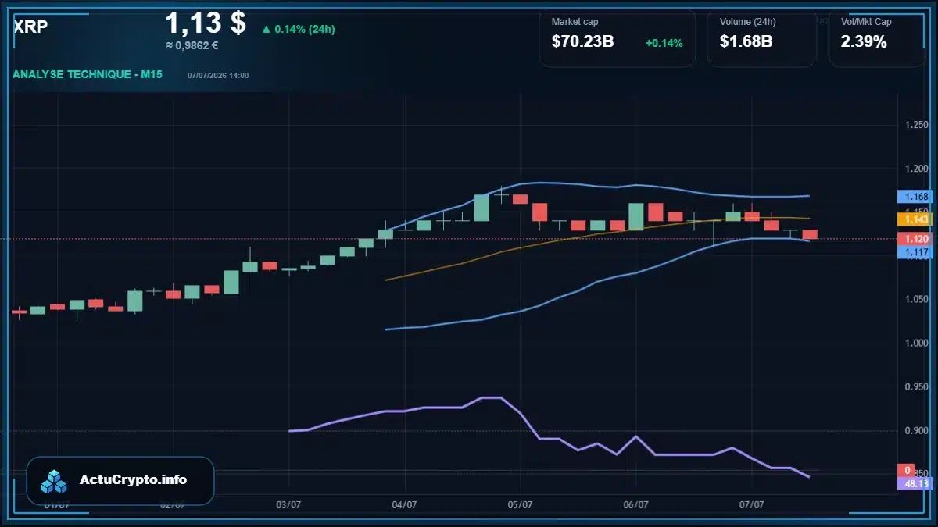Click the 07/07/2026 14:00 timestamp
The image size is (938, 527).
pyautogui.click(x=218, y=76)
